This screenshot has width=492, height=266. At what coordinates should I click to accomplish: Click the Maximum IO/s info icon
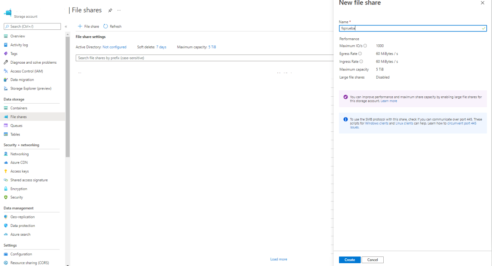coord(365,46)
